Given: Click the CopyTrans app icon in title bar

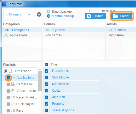Looking at the screenshot, I should coord(4,4).
